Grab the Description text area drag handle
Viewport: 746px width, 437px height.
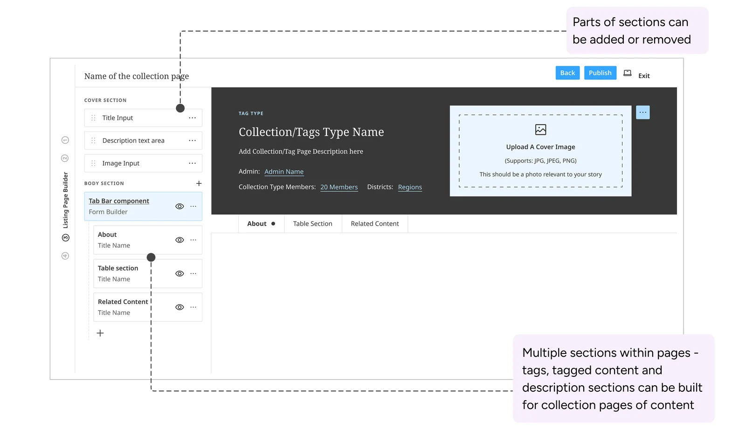93,140
